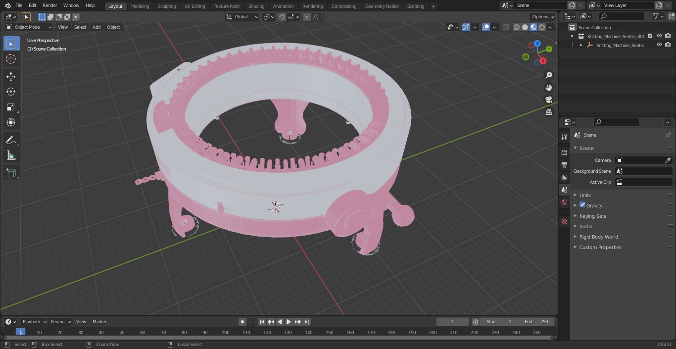Click the End frame field
The image size is (676, 349).
536,322
